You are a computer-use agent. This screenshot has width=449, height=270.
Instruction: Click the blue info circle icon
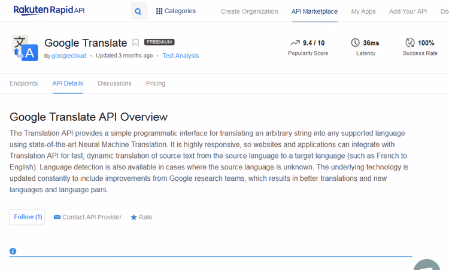pyautogui.click(x=13, y=251)
